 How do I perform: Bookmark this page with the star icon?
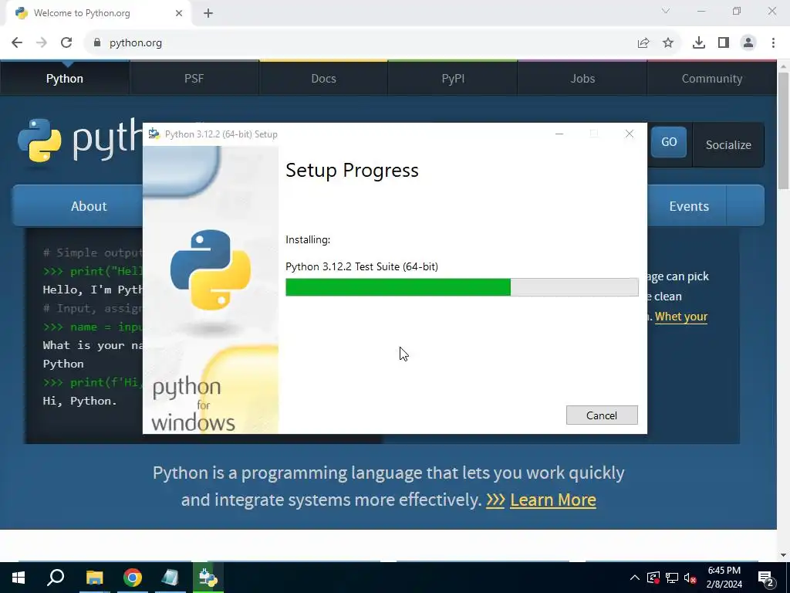(x=668, y=43)
